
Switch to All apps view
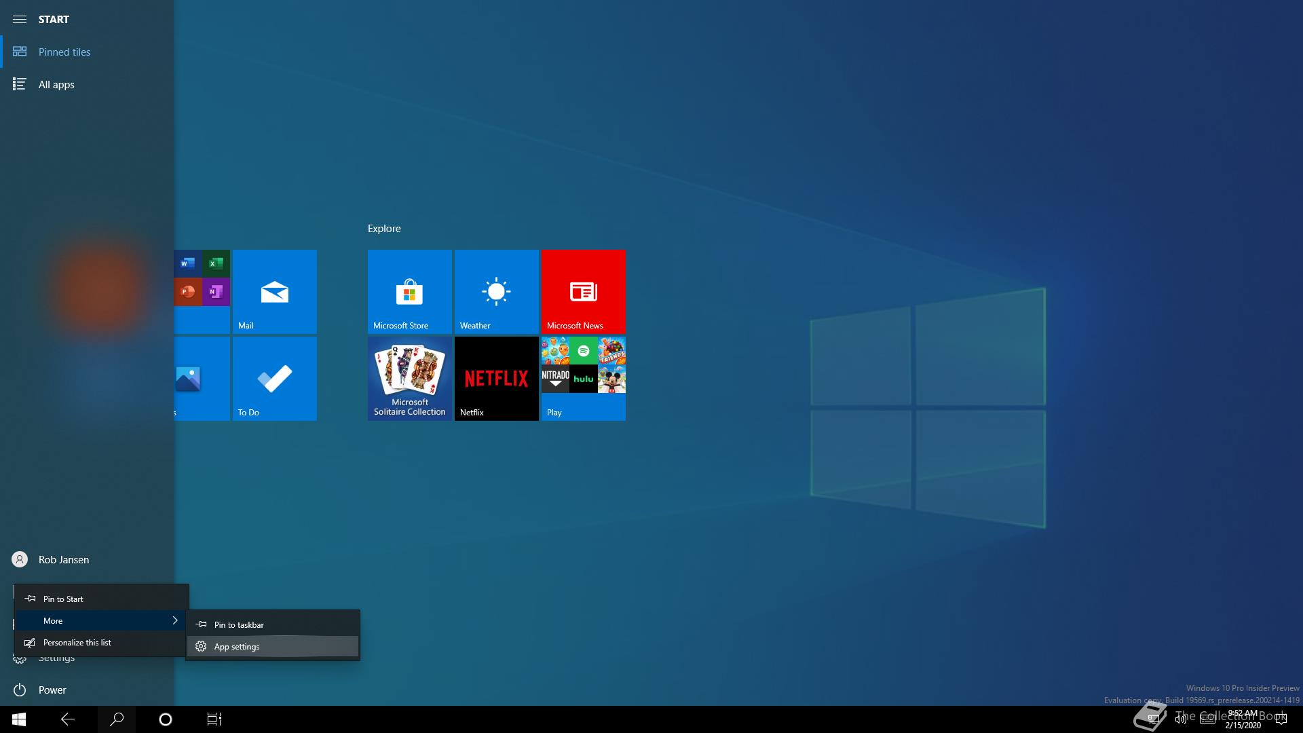coord(87,84)
